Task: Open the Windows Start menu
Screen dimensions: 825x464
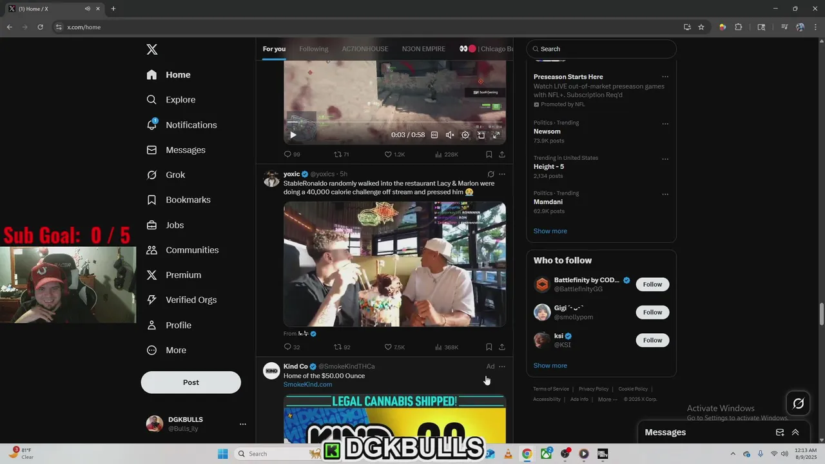Action: (222, 454)
